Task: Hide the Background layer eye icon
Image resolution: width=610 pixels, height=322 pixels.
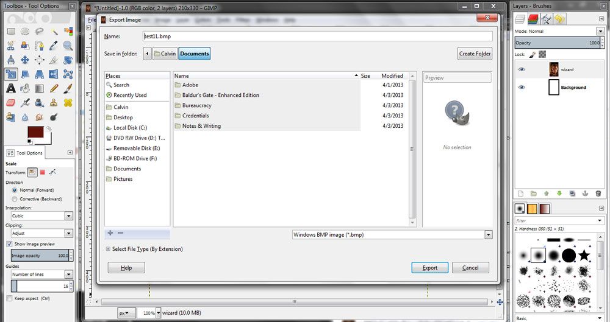Action: [x=522, y=88]
